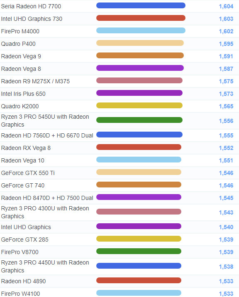Click the GeForce GT 740 score 1,546
This screenshot has width=239, height=297.
pos(226,186)
